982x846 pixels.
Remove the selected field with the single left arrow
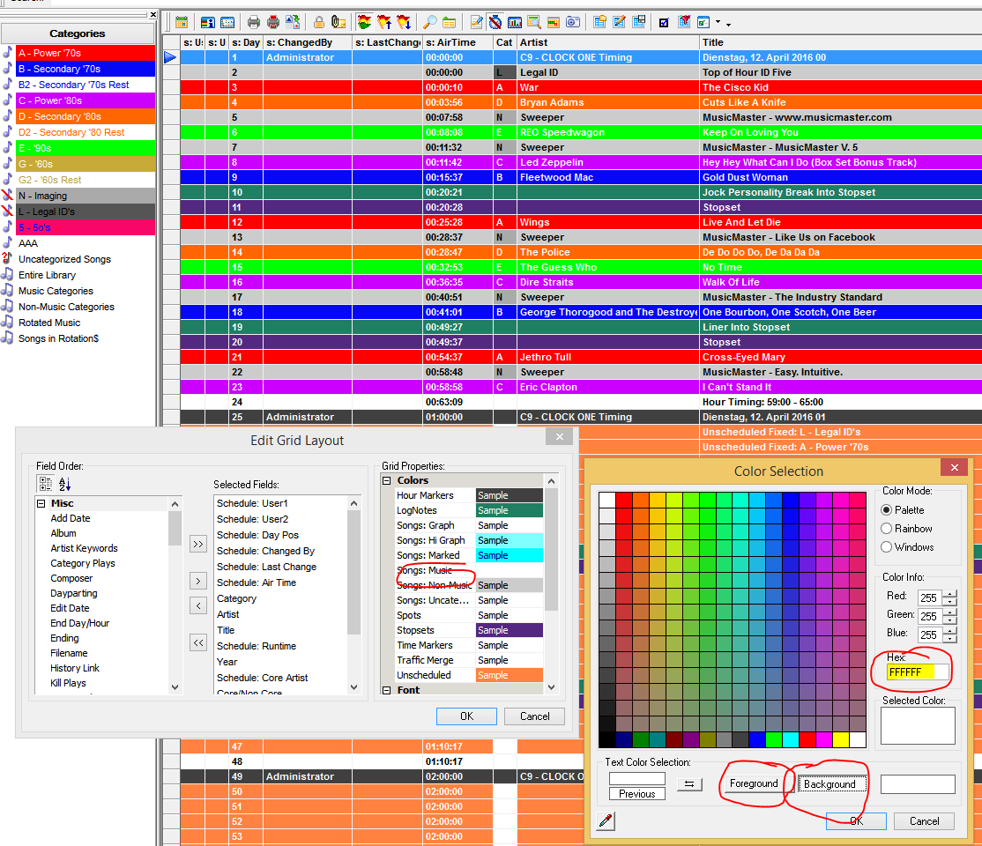tap(198, 605)
